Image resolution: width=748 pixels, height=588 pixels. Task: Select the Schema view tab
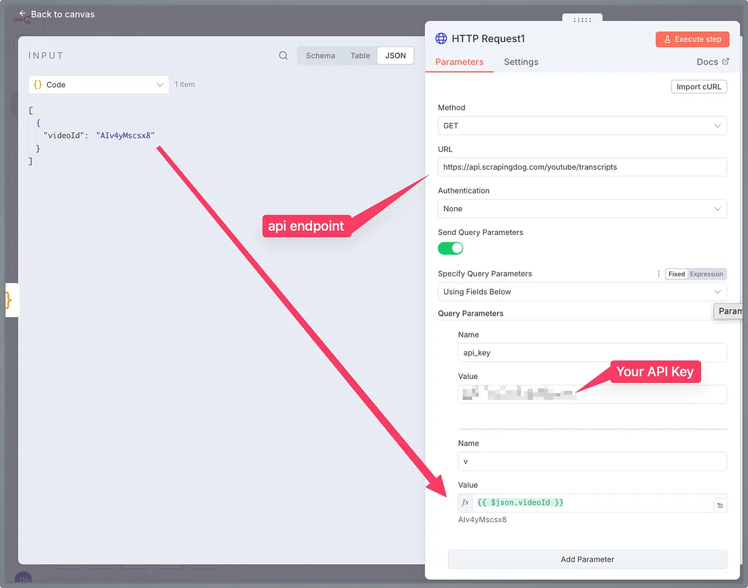click(320, 56)
